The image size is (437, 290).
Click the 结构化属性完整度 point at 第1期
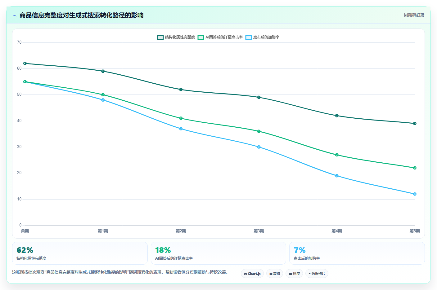tap(103, 71)
